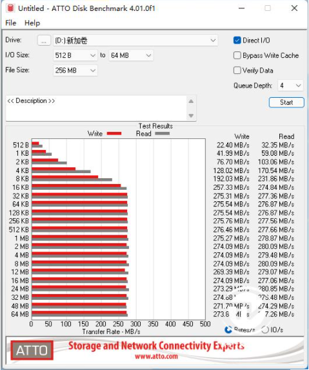Click the description scroll down arrow
Viewport: 309px width, 370px height.
point(191,116)
